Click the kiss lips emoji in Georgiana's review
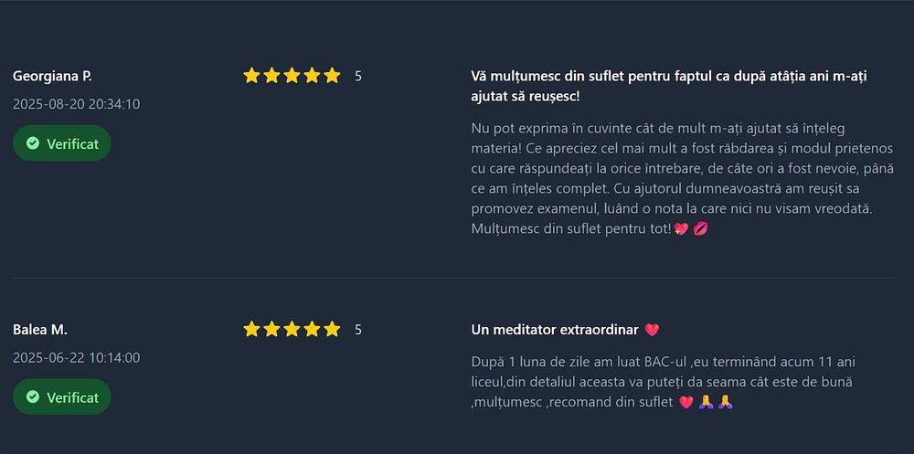This screenshot has width=914, height=454. [x=700, y=228]
